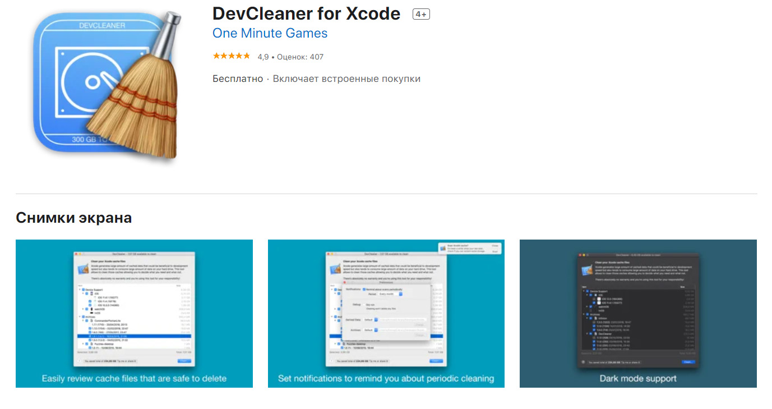Click the five-star rating icons
Screen dimensions: 772x409
pyautogui.click(x=232, y=56)
